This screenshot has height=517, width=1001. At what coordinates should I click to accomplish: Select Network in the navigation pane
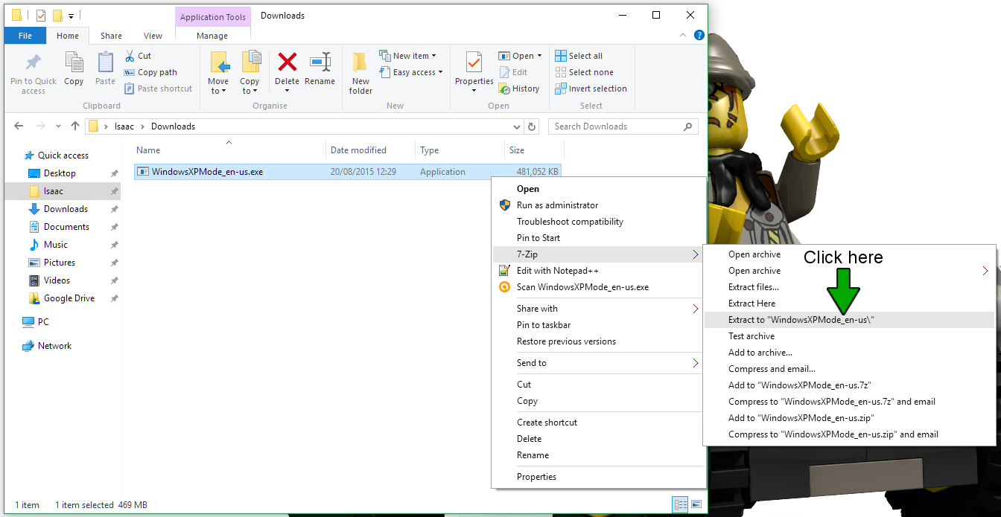coord(54,346)
